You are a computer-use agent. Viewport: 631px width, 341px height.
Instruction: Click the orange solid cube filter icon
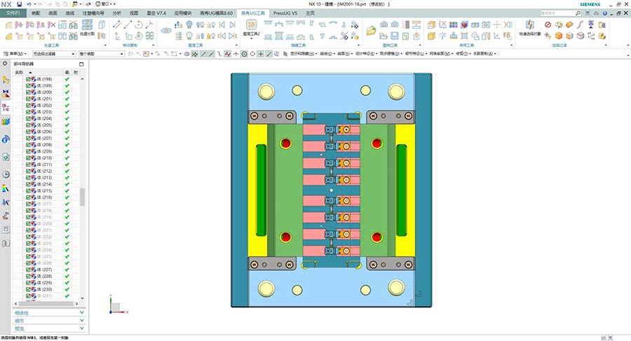pyautogui.click(x=559, y=36)
